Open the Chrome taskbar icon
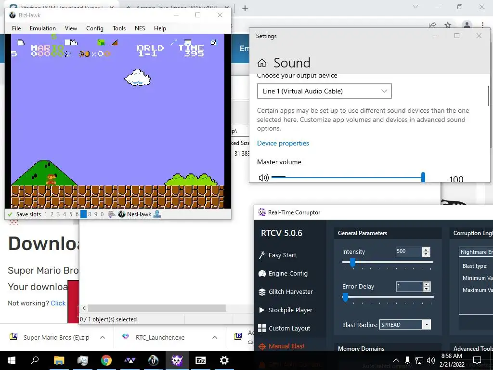Viewport: 493px width, 370px height. click(x=106, y=360)
